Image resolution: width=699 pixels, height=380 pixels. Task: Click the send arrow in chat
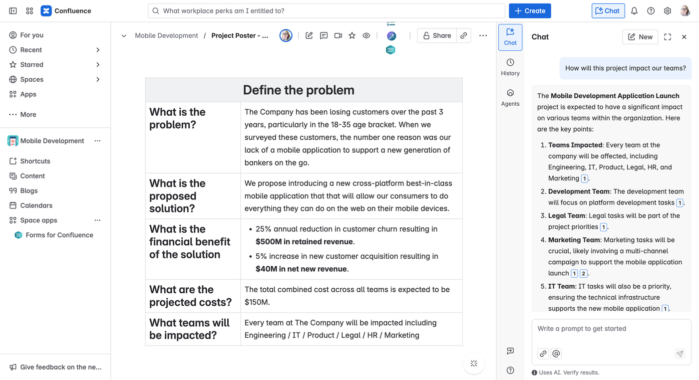(x=680, y=354)
